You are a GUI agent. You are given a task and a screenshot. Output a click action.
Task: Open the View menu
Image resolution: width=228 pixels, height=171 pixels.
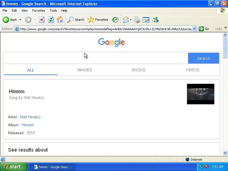tap(25, 11)
